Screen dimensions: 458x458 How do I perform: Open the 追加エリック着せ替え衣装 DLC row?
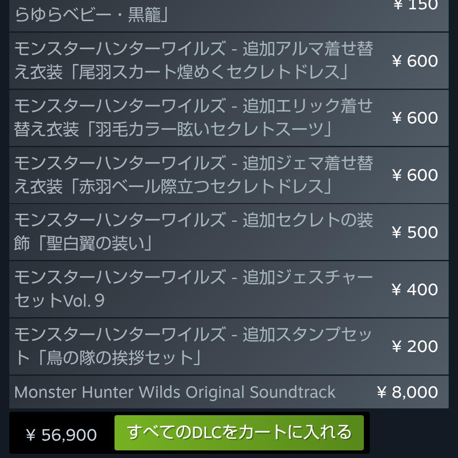point(193,118)
